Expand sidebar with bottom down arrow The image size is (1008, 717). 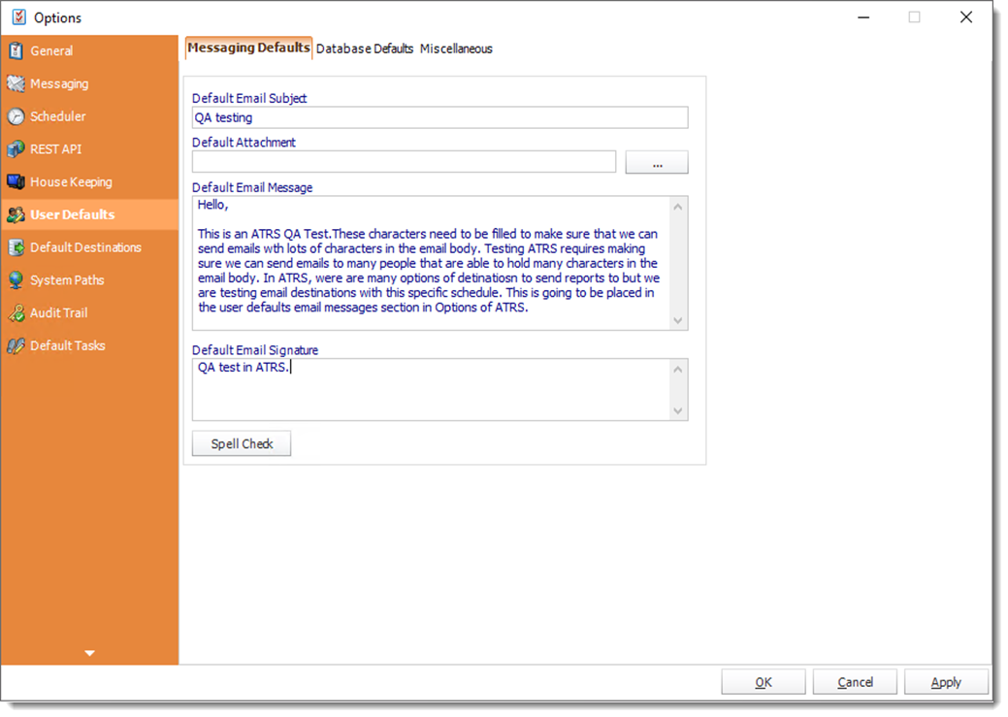click(89, 653)
